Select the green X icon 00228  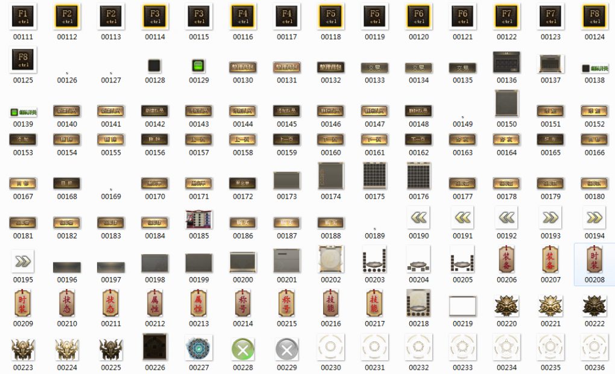tap(243, 349)
